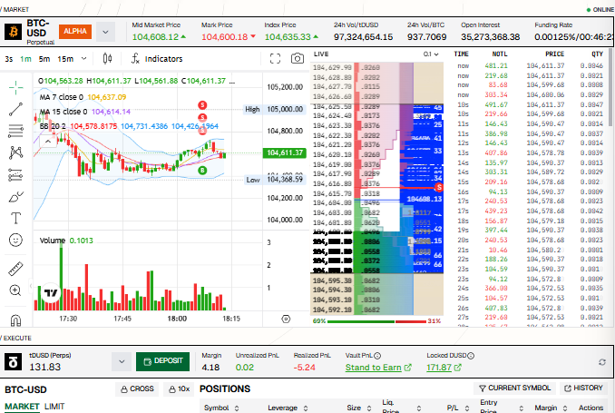Select the text annotation tool
This screenshot has width=615, height=413.
pyautogui.click(x=15, y=218)
